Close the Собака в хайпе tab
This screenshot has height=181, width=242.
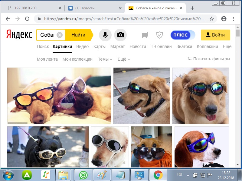(181, 8)
